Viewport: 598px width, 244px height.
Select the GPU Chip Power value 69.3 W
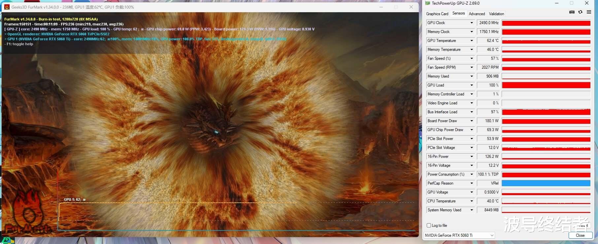(488, 130)
